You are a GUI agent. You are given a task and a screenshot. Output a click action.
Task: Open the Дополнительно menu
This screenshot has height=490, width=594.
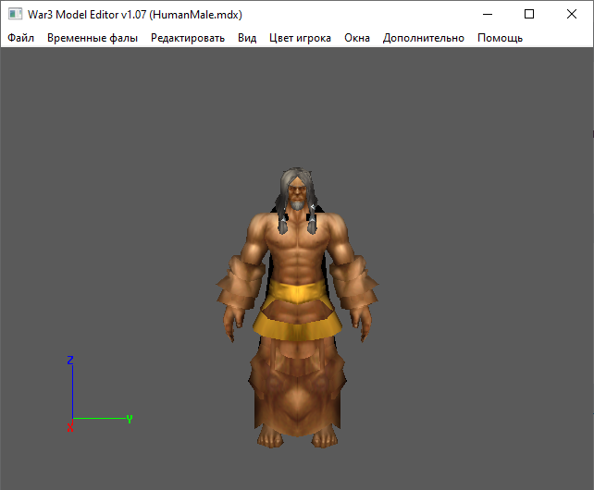point(424,38)
